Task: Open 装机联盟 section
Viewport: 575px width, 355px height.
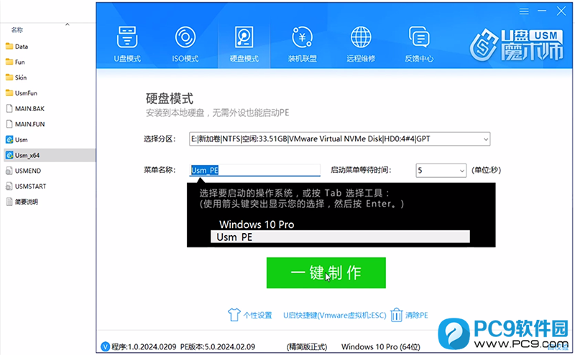Action: [x=302, y=44]
